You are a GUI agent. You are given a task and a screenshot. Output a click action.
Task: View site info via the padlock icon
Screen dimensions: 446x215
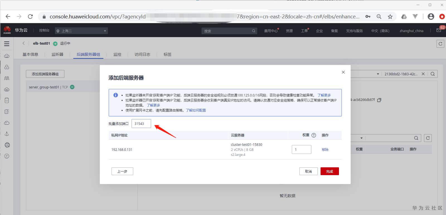(44, 17)
